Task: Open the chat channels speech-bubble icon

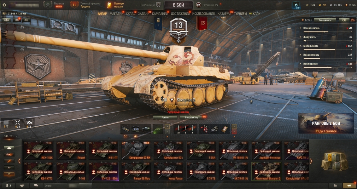Action: point(36,186)
